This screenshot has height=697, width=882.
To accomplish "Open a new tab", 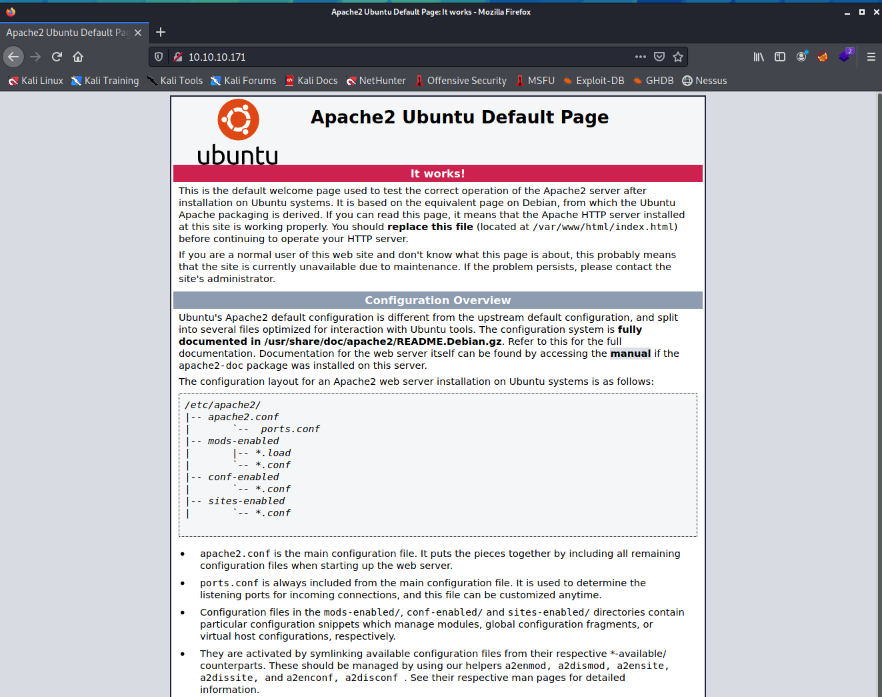I will point(161,32).
